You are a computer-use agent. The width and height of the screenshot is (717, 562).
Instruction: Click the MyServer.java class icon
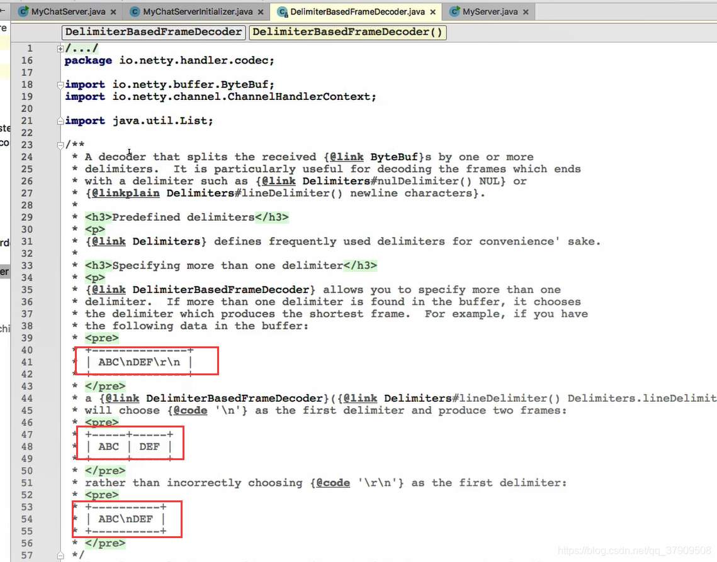coord(454,12)
